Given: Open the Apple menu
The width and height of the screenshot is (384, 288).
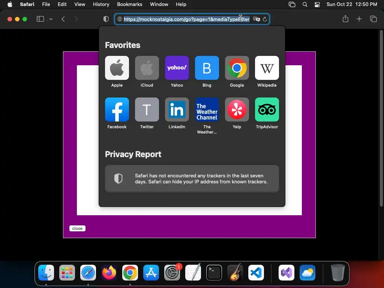Looking at the screenshot, I should point(10,4).
